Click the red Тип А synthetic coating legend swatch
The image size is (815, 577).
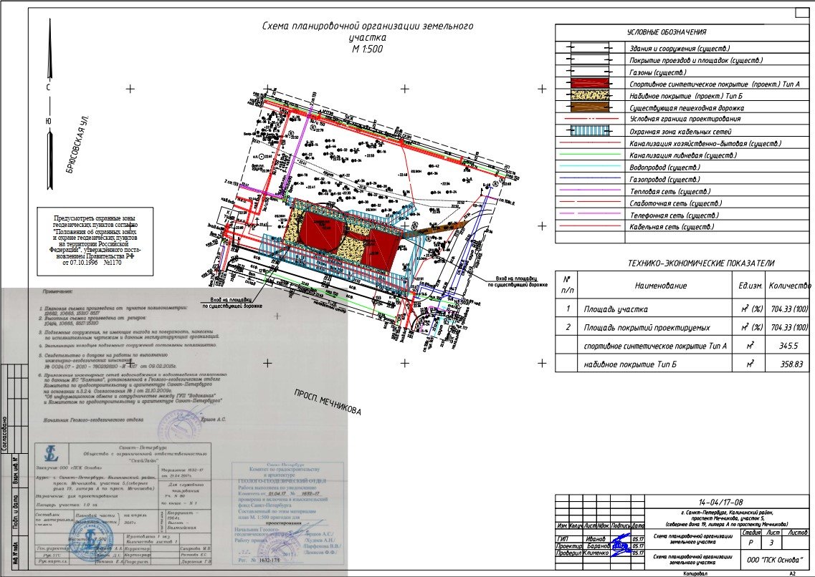tap(589, 84)
